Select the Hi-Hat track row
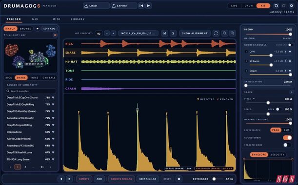298x185 pixels. coord(150,62)
